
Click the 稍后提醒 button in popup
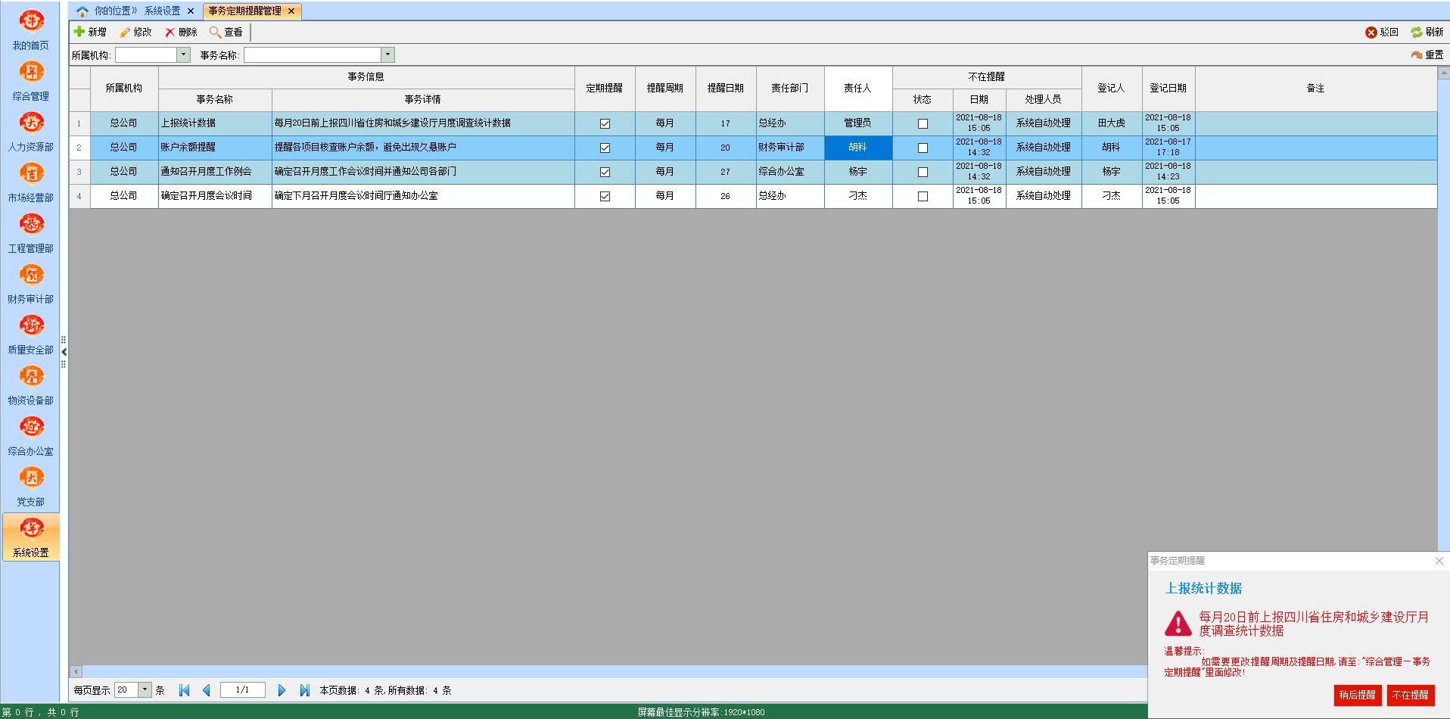(x=1357, y=695)
